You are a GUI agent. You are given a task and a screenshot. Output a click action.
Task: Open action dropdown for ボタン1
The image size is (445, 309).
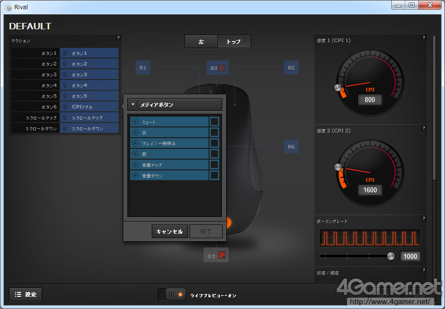(x=89, y=53)
